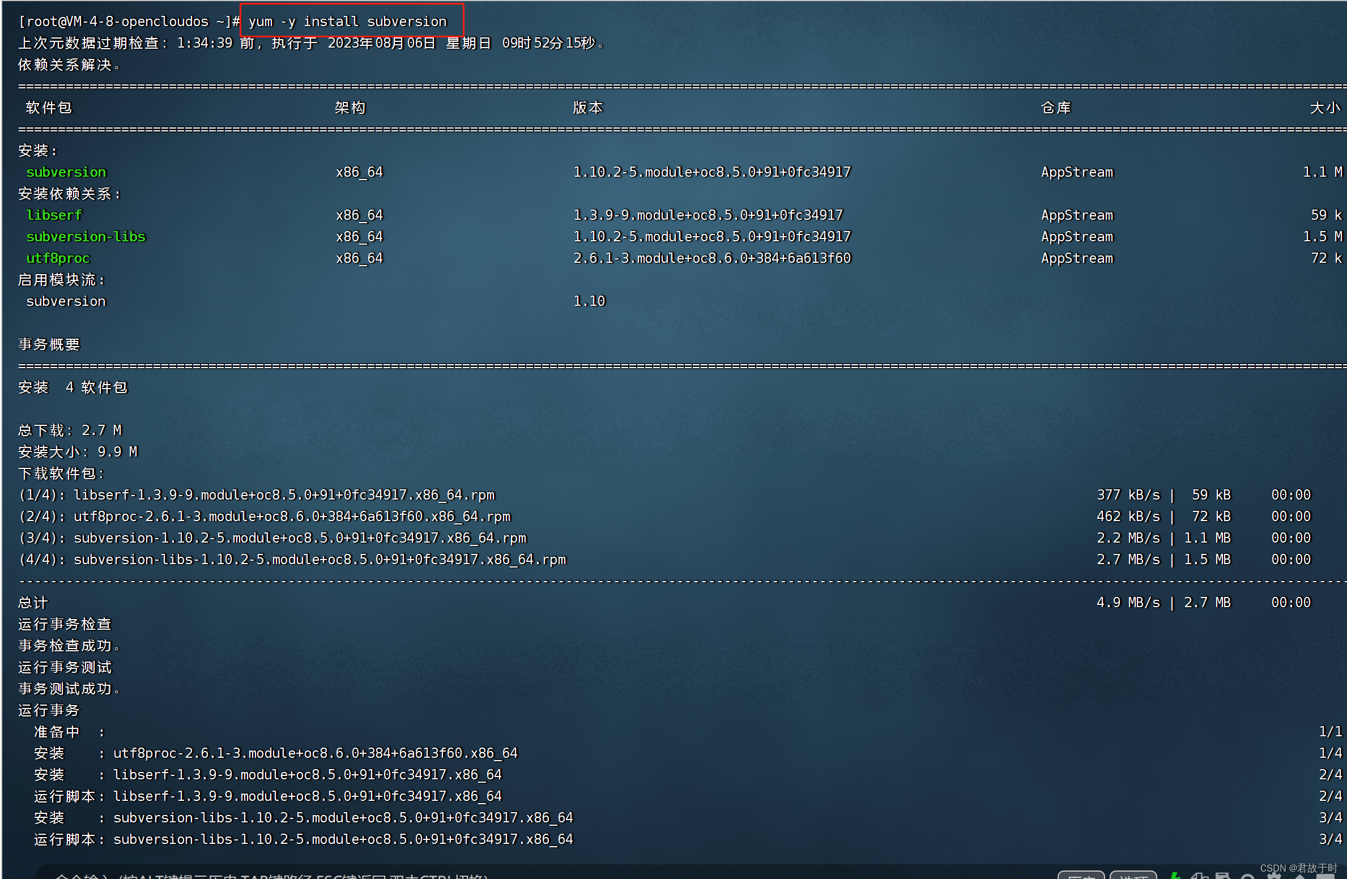The width and height of the screenshot is (1347, 879).
Task: Click AppStream in the subversion row
Action: (x=1077, y=172)
